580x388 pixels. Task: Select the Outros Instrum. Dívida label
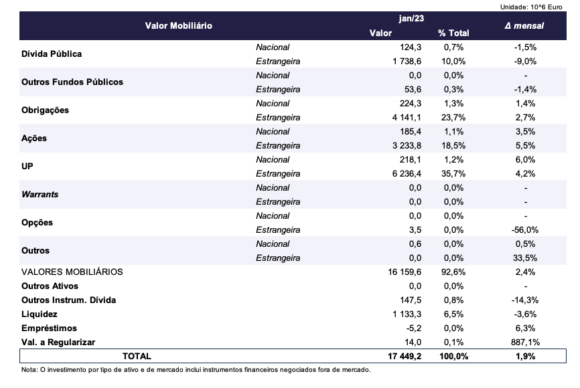(x=68, y=300)
